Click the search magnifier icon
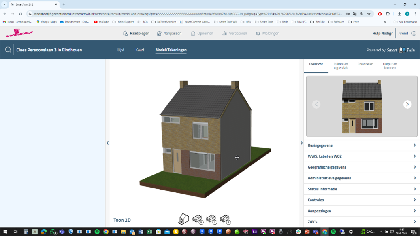This screenshot has height=236, width=420. (8, 50)
